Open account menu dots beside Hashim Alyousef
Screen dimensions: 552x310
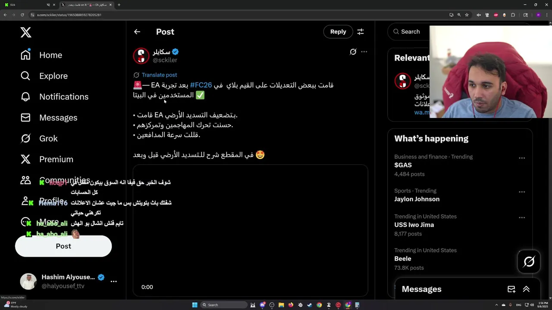point(114,282)
